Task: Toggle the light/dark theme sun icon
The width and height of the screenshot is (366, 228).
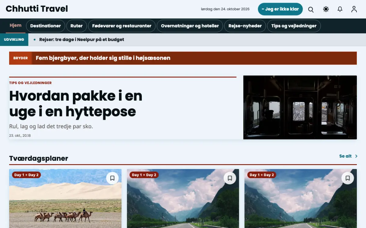Action: tap(326, 9)
